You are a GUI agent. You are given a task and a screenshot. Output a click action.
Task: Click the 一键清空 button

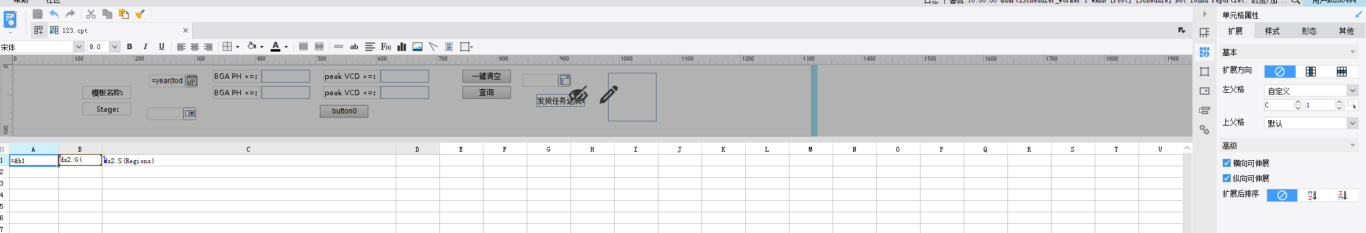click(487, 76)
